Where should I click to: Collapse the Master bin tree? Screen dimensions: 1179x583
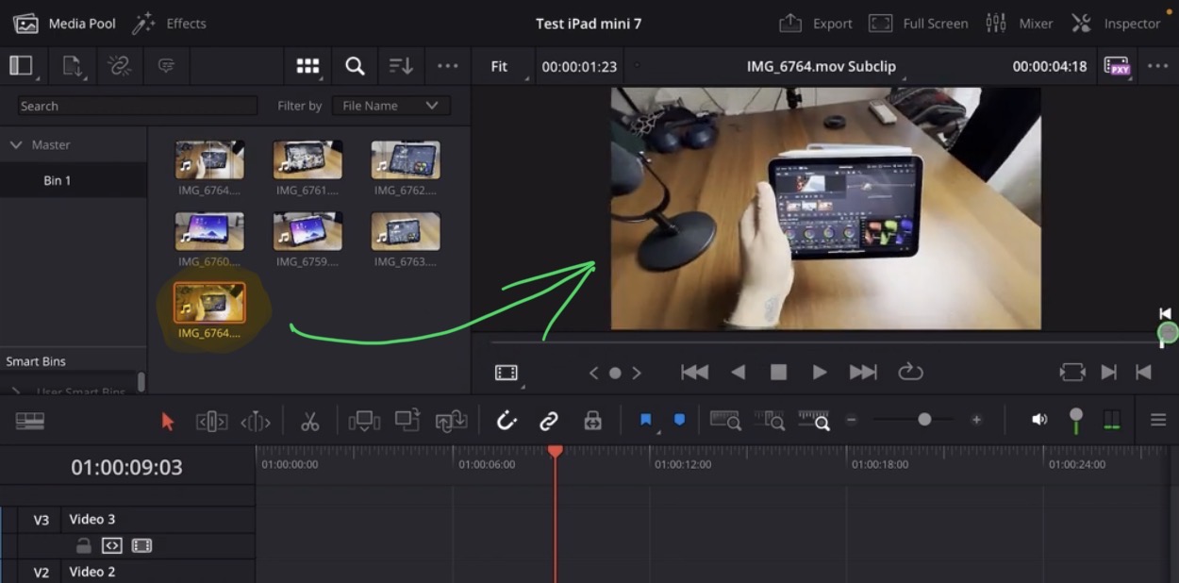point(16,144)
